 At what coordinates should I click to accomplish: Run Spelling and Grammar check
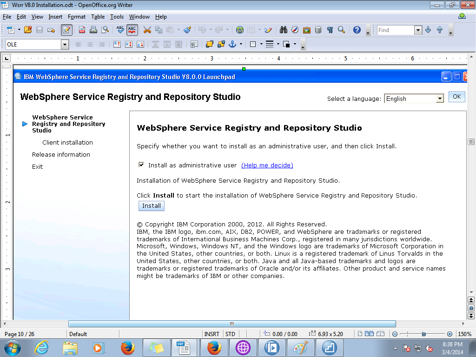tap(120, 30)
